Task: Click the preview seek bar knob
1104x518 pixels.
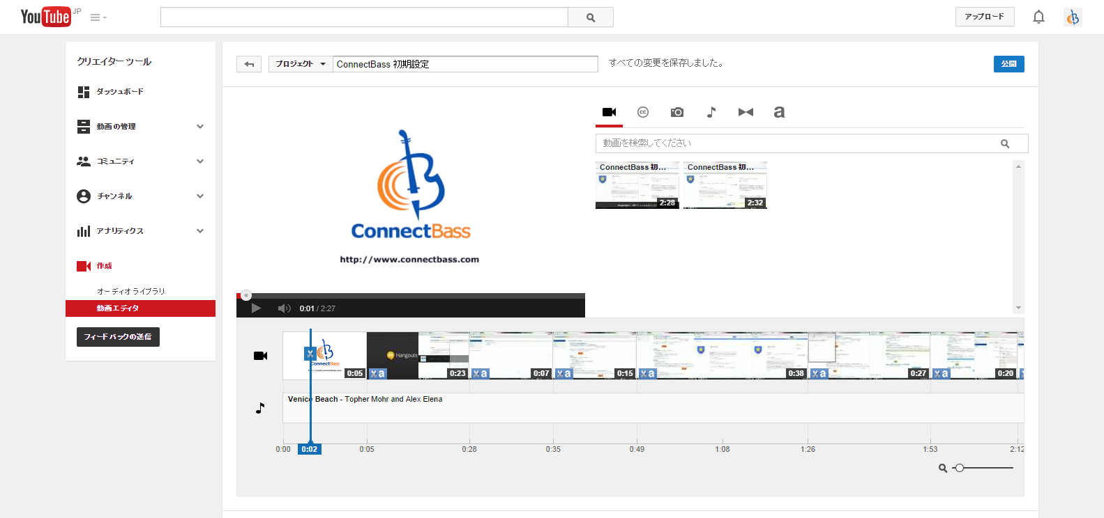Action: pos(246,296)
